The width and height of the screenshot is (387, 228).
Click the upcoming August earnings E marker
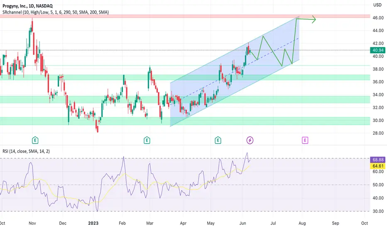(305, 140)
